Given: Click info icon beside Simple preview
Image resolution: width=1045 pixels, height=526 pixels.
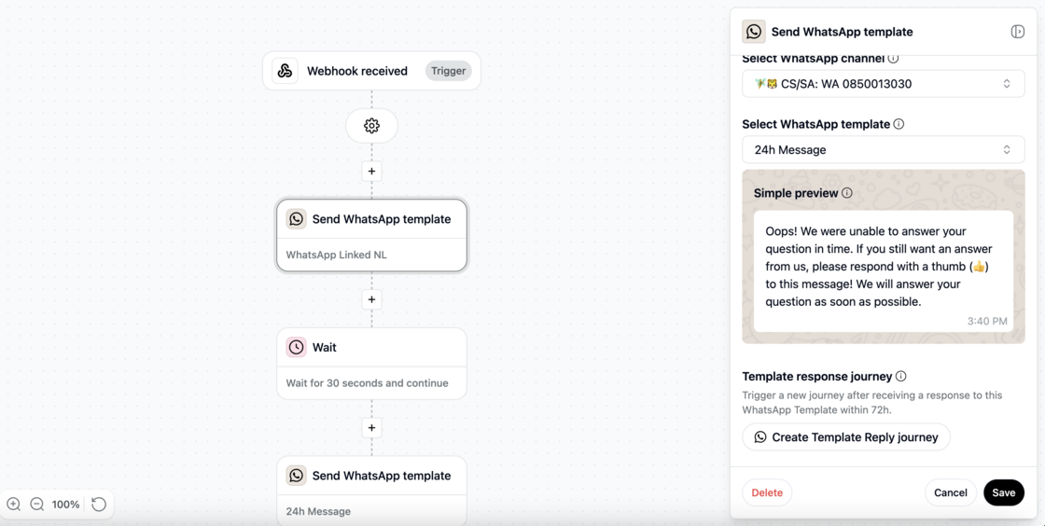Looking at the screenshot, I should [x=846, y=193].
